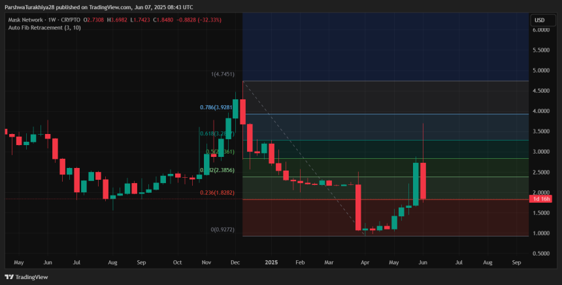The image size is (562, 285).
Task: Click the ParshwaTurakhiya28 author name
Action: [x=32, y=6]
